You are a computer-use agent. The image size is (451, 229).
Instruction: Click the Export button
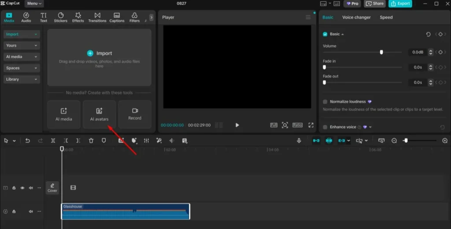[400, 4]
